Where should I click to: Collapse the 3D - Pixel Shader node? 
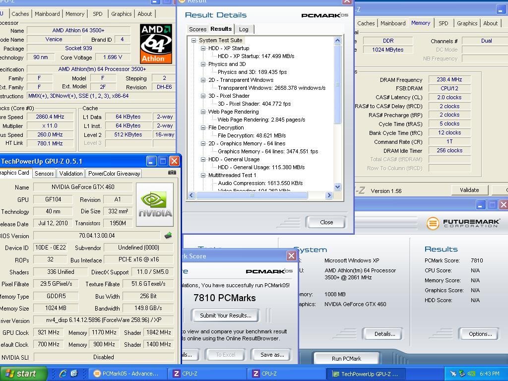(x=203, y=96)
